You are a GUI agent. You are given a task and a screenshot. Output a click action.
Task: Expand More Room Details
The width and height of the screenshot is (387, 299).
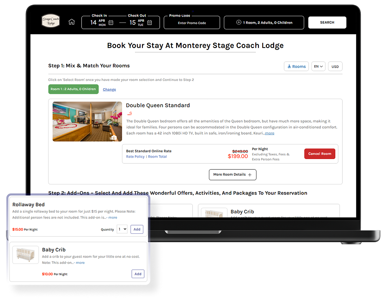[233, 175]
